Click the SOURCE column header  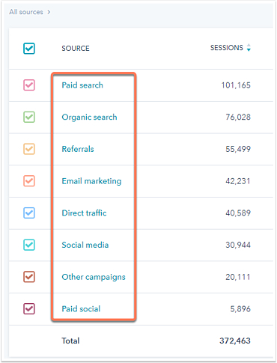coord(76,48)
